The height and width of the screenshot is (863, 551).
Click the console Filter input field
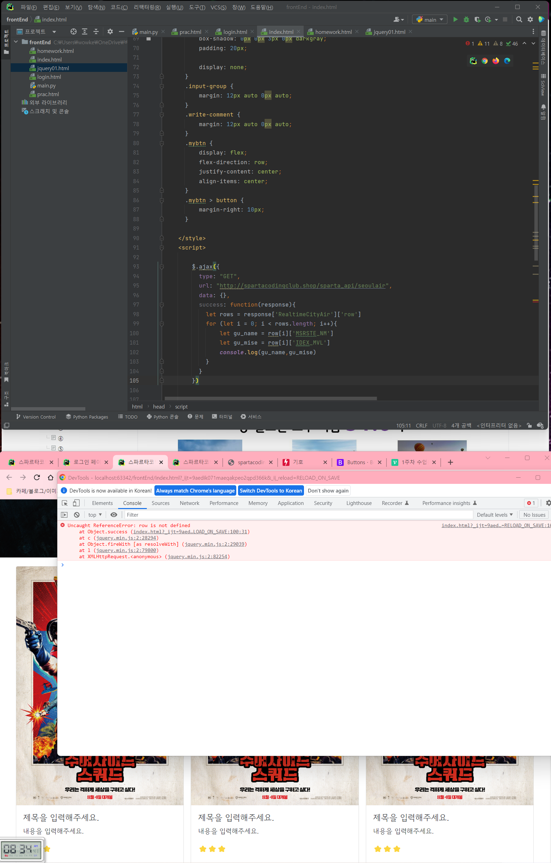tap(298, 515)
